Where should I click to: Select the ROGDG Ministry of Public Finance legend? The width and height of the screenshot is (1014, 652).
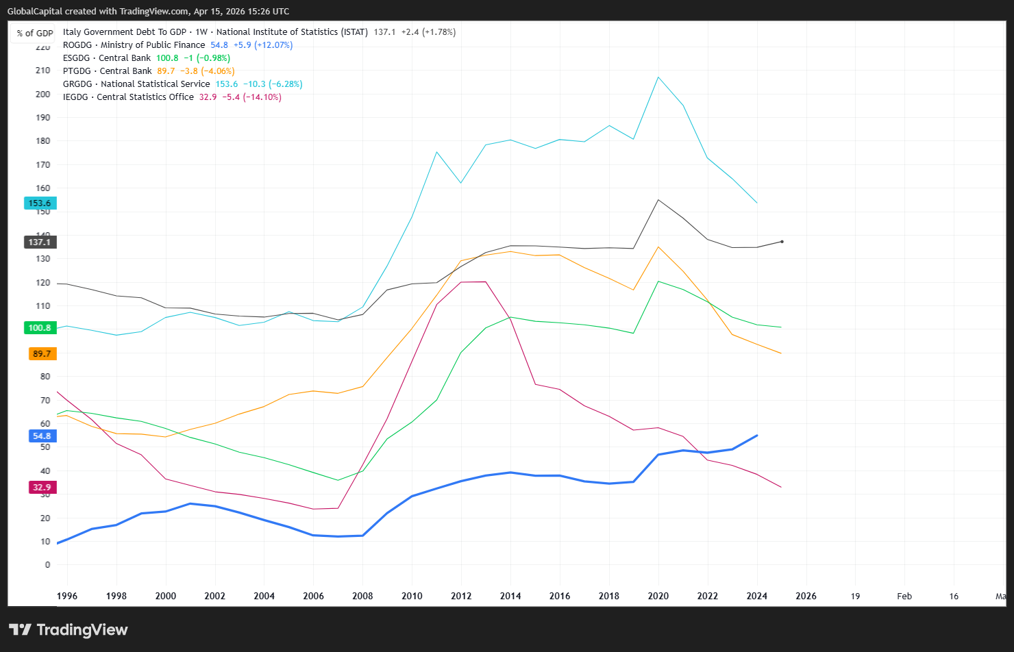coord(134,45)
